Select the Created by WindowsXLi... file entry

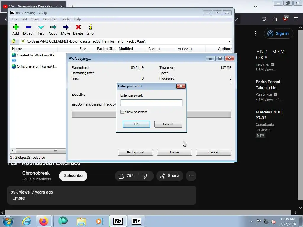(x=34, y=55)
